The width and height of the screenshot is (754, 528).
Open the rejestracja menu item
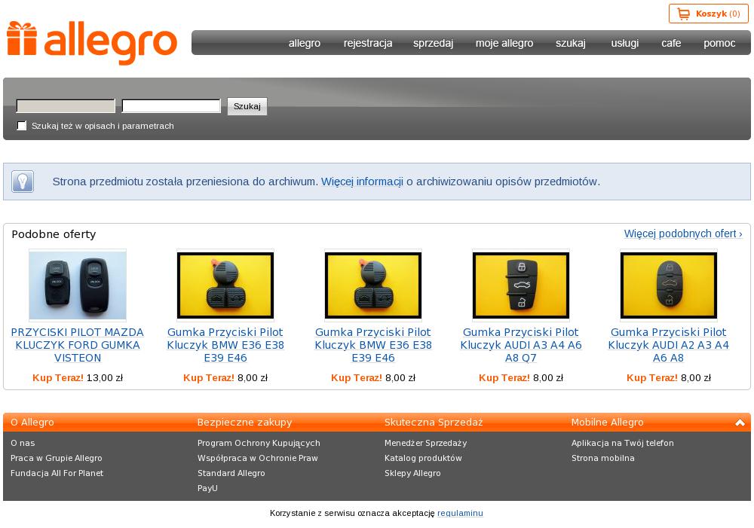click(x=368, y=43)
